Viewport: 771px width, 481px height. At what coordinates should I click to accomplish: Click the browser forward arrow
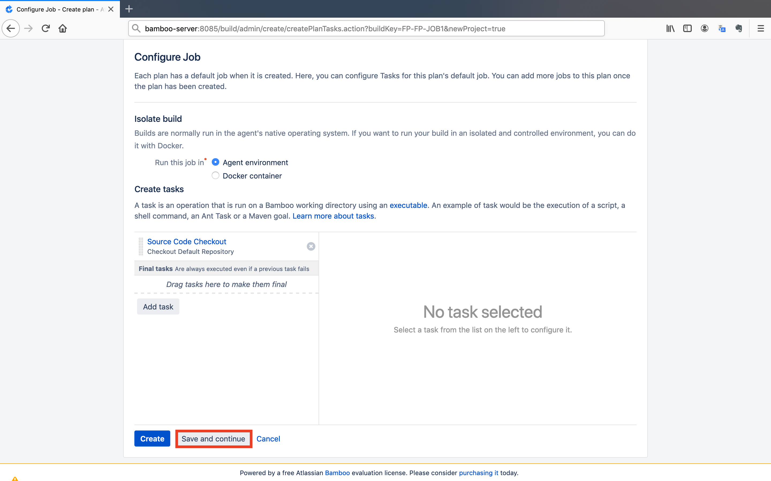28,29
